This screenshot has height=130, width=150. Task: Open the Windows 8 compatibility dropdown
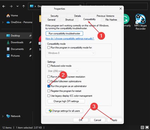click(x=71, y=53)
